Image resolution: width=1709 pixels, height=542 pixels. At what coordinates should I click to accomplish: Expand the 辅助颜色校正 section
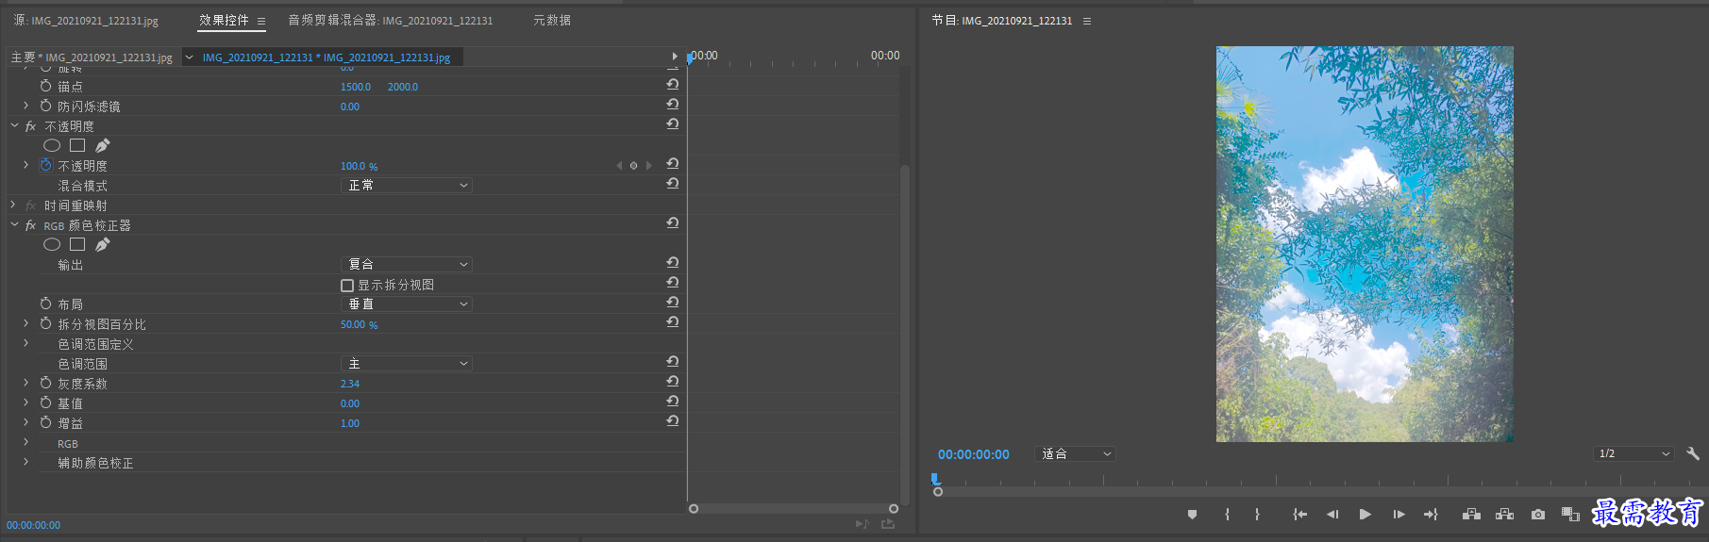pos(25,462)
